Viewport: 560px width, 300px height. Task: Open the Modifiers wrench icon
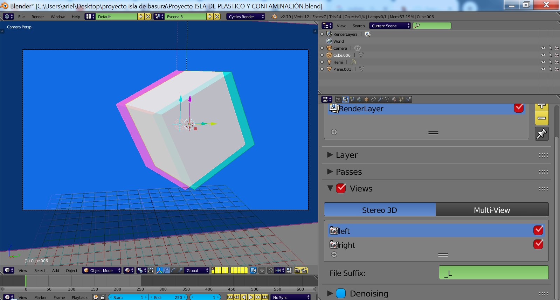tap(380, 99)
